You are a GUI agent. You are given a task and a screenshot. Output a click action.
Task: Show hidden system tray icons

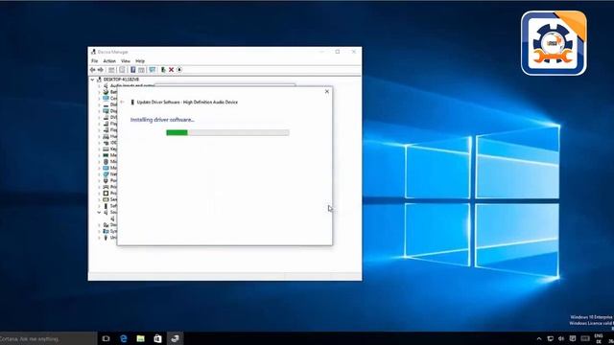pyautogui.click(x=539, y=338)
